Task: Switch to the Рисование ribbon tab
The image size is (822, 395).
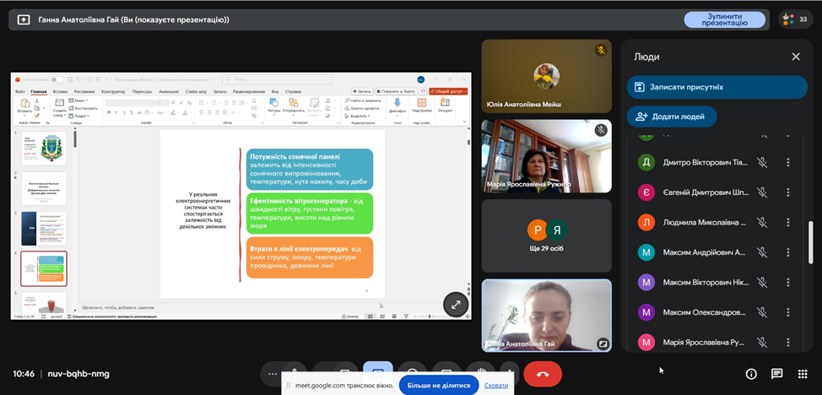Action: (x=84, y=91)
